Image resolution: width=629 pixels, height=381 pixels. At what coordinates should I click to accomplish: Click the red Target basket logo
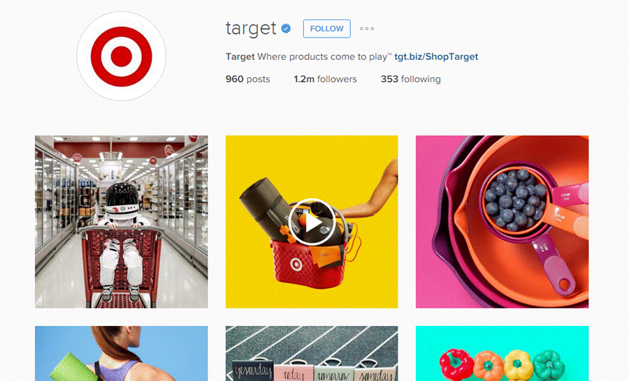296,264
